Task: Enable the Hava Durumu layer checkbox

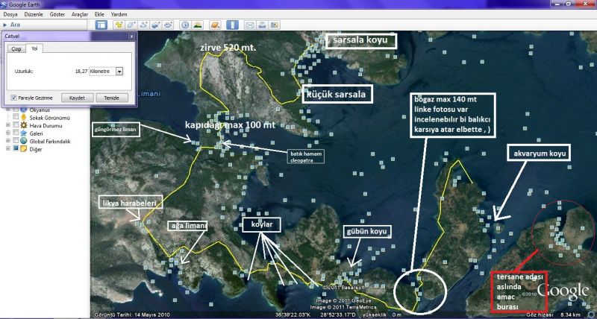Action: [x=16, y=125]
